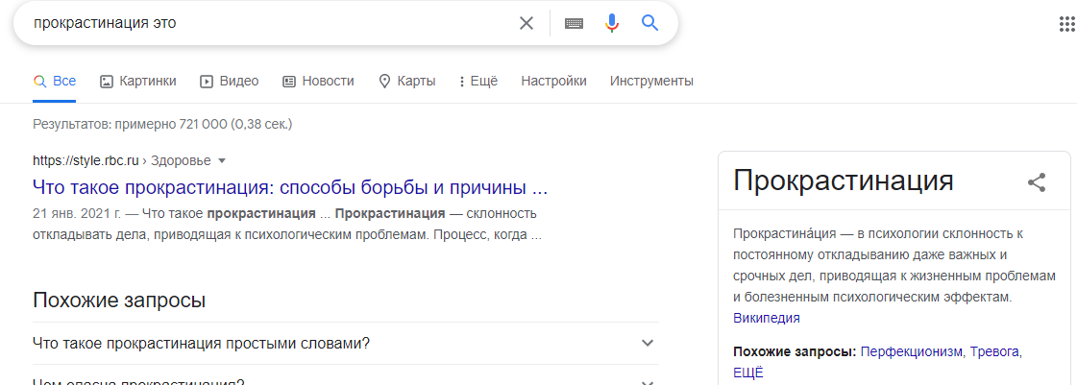The width and height of the screenshot is (1077, 385).
Task: Switch to the Картинки tab
Action: click(138, 81)
